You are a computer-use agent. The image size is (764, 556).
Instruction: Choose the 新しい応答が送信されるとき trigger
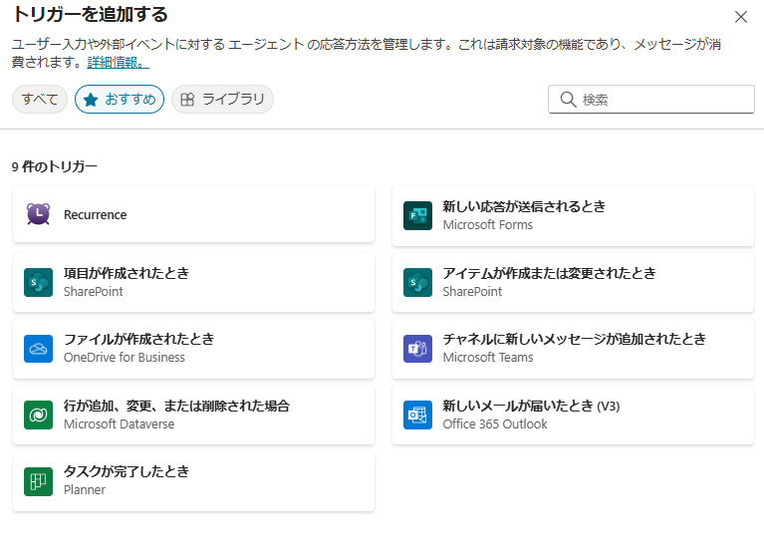click(x=573, y=215)
